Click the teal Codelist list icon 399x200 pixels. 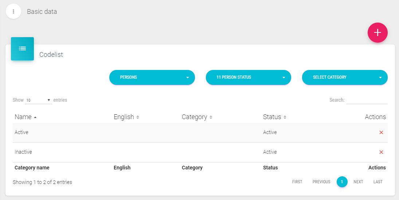click(22, 48)
